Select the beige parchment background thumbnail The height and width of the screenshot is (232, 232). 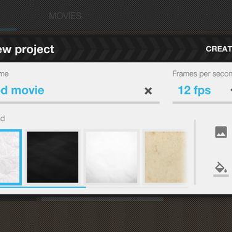166,157
